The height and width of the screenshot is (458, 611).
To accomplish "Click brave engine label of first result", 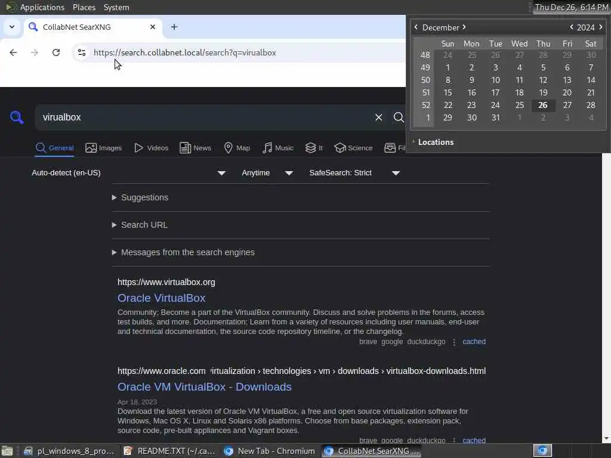I will coord(368,342).
